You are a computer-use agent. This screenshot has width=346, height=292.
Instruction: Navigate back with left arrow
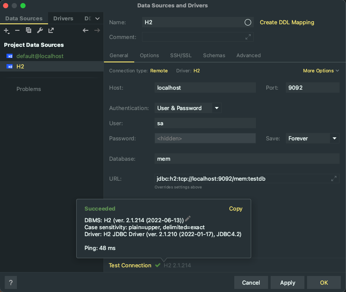pos(85,30)
